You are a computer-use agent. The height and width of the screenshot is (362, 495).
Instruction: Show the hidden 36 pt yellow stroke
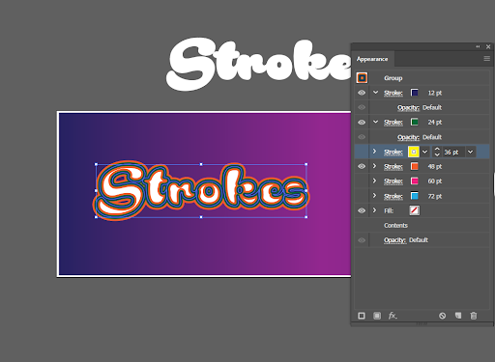tap(362, 152)
